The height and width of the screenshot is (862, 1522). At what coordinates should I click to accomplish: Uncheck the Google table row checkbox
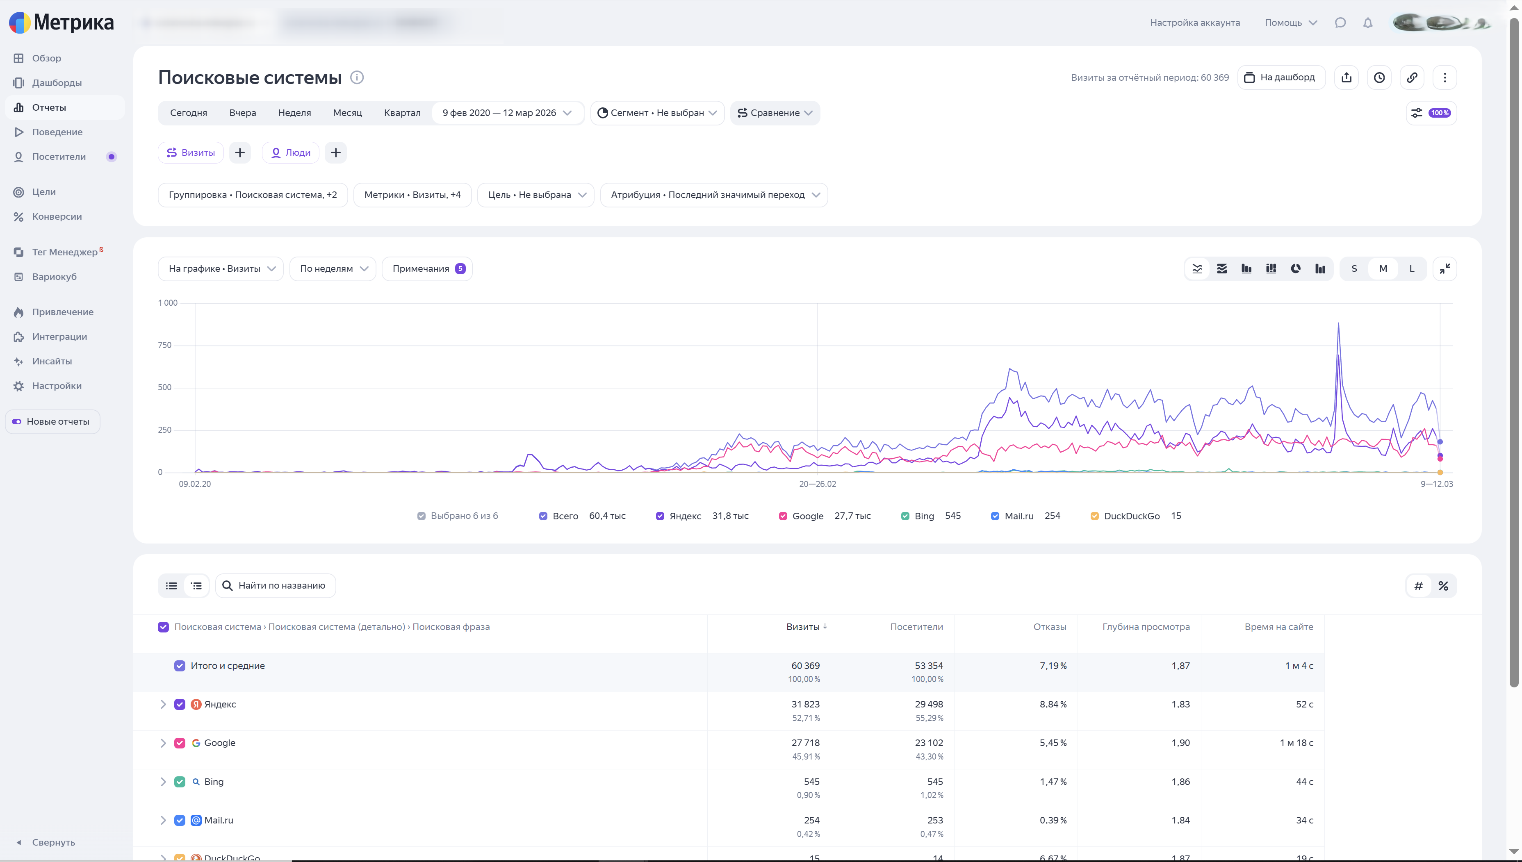[180, 743]
